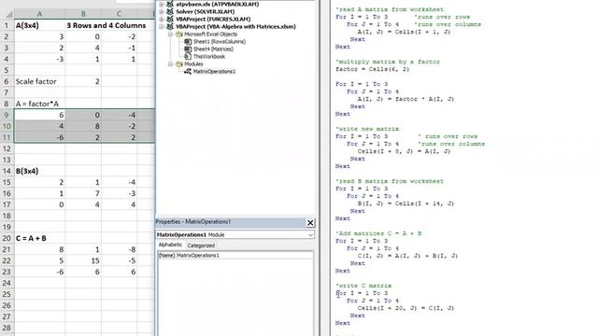Click the Microsoft Excel Objects folder icon
Screen dimensions: 598x336
click(178, 35)
